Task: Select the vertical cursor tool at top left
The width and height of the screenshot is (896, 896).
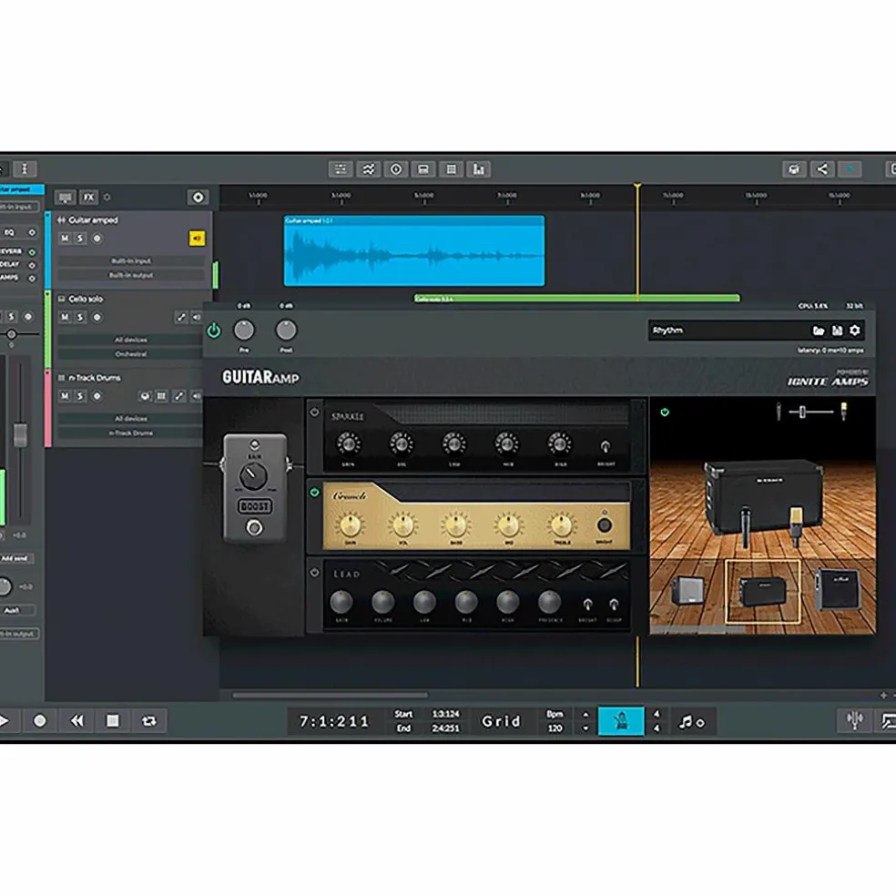Action: click(25, 168)
